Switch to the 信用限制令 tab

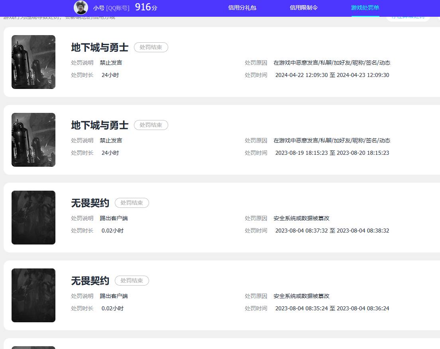[303, 8]
